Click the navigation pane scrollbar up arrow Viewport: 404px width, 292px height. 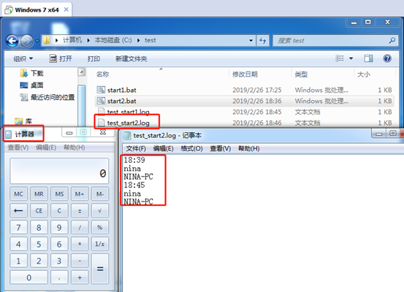coord(81,72)
